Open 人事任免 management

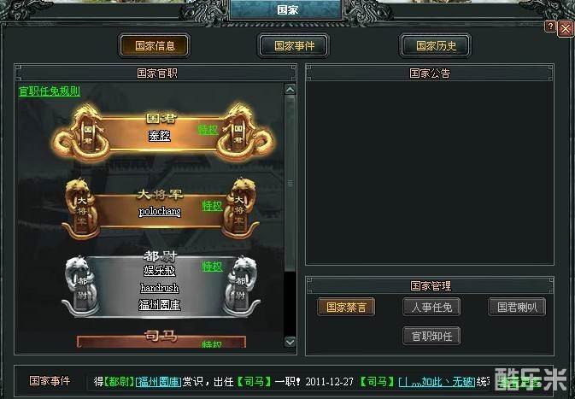click(x=431, y=307)
